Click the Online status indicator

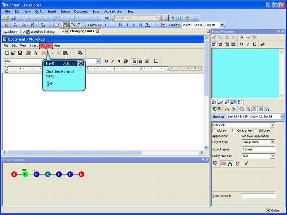[x=273, y=211]
